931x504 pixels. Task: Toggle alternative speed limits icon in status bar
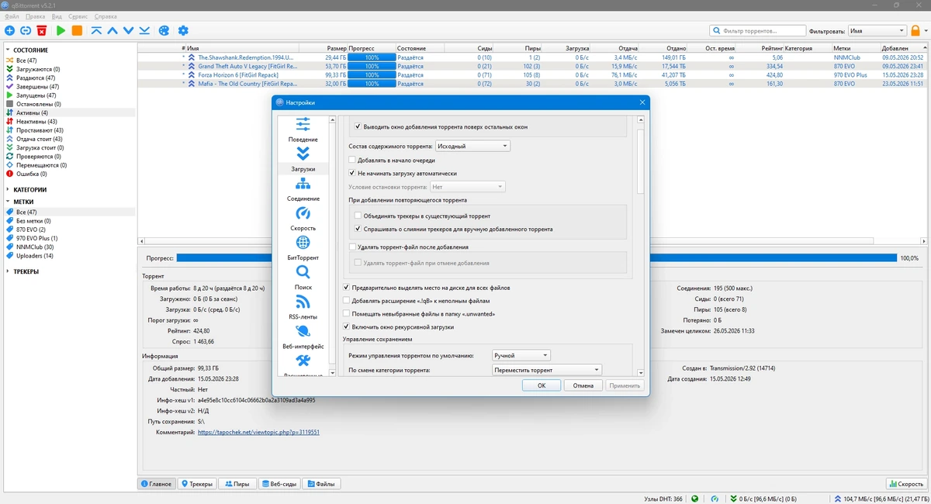(x=715, y=499)
